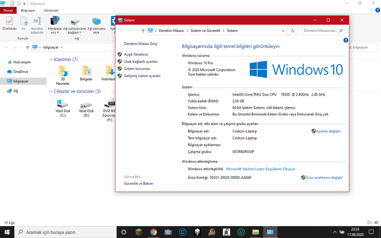Switch to the Görünüm ribbon tab
Image resolution: width=381 pixels, height=238 pixels.
51,11
